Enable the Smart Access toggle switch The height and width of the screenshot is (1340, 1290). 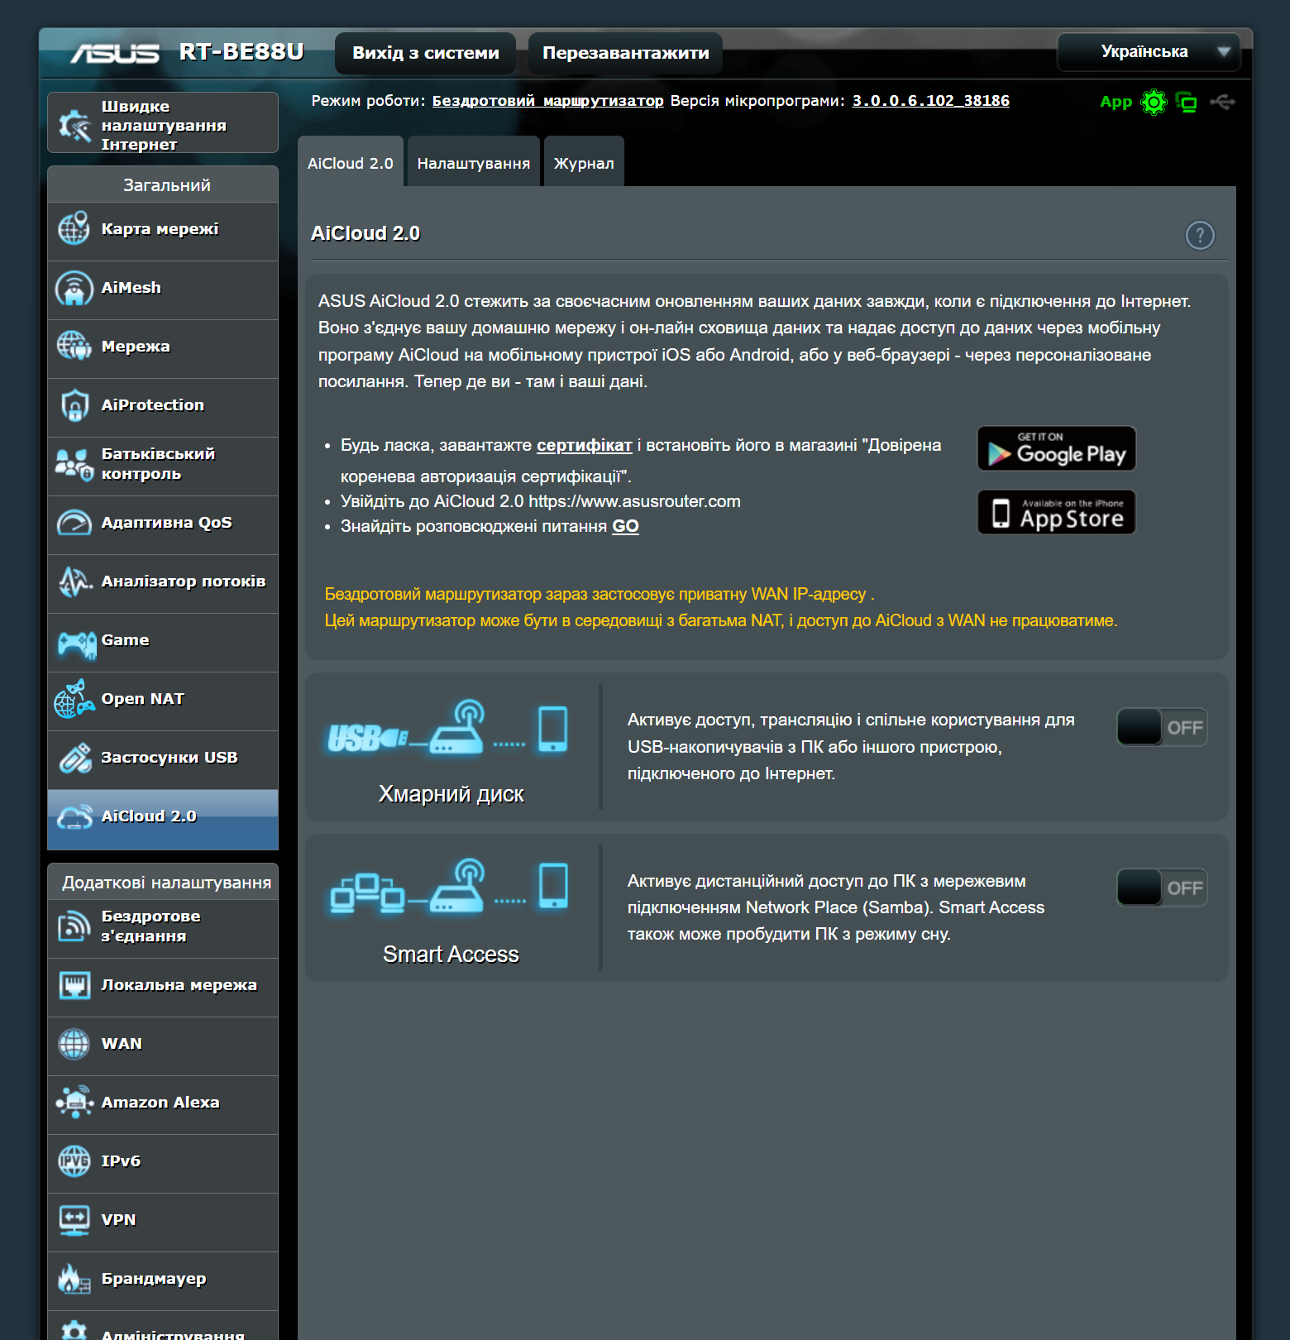coord(1162,888)
